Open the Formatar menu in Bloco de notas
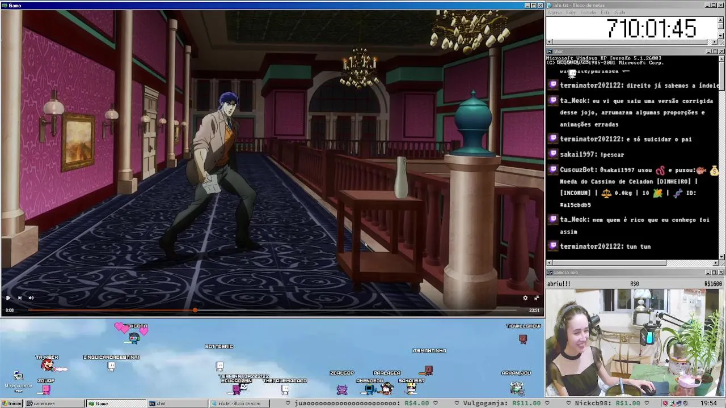The width and height of the screenshot is (726, 408). pos(589,12)
